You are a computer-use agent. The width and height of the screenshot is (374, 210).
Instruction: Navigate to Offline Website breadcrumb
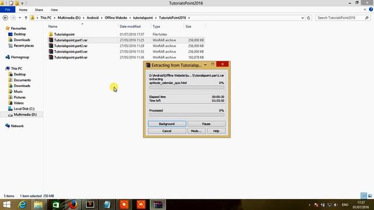tap(116, 18)
